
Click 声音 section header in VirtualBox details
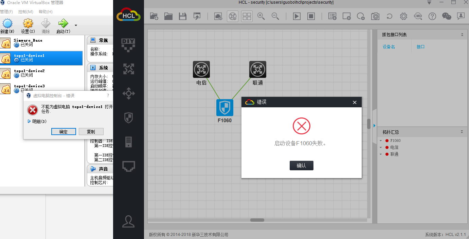tap(100, 169)
